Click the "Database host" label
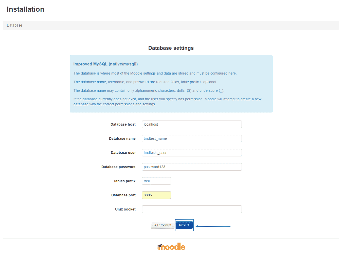Viewport: 342px width, 258px height. point(123,124)
